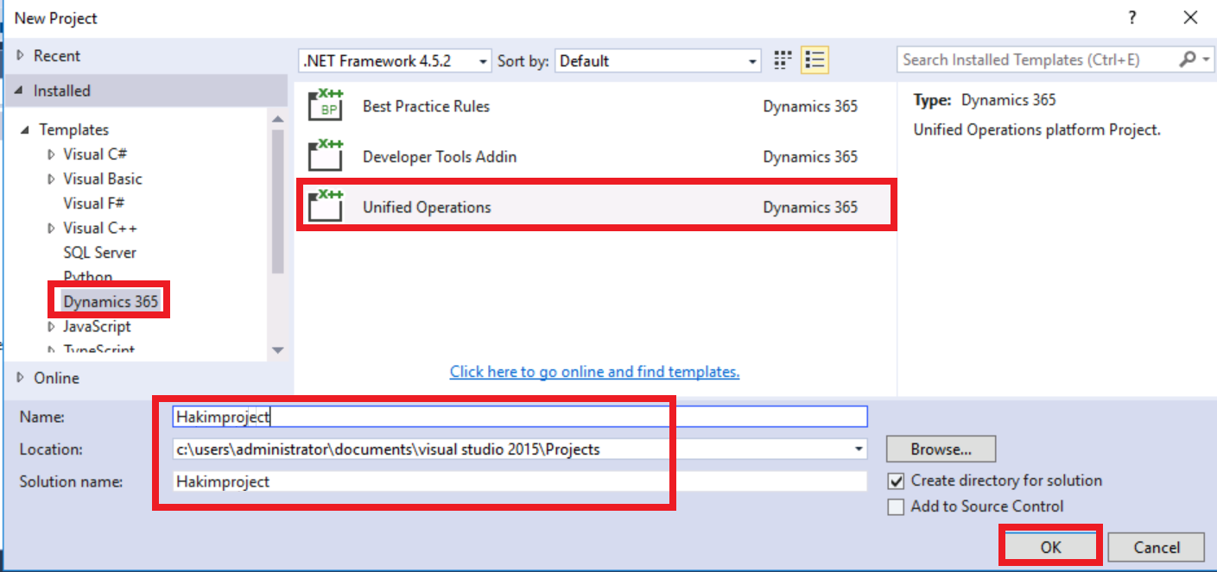The height and width of the screenshot is (572, 1217).
Task: Select Dynamics 365 in templates tree
Action: point(111,302)
